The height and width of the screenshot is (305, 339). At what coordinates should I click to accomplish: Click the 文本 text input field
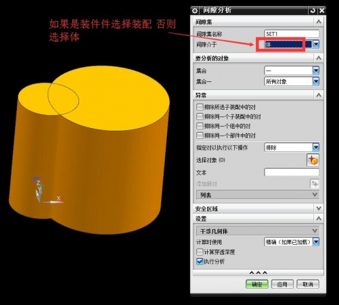(x=292, y=172)
